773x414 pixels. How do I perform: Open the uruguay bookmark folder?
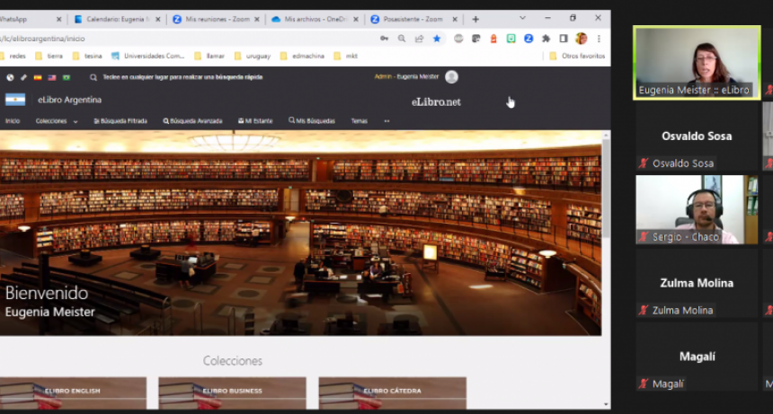[x=253, y=56]
